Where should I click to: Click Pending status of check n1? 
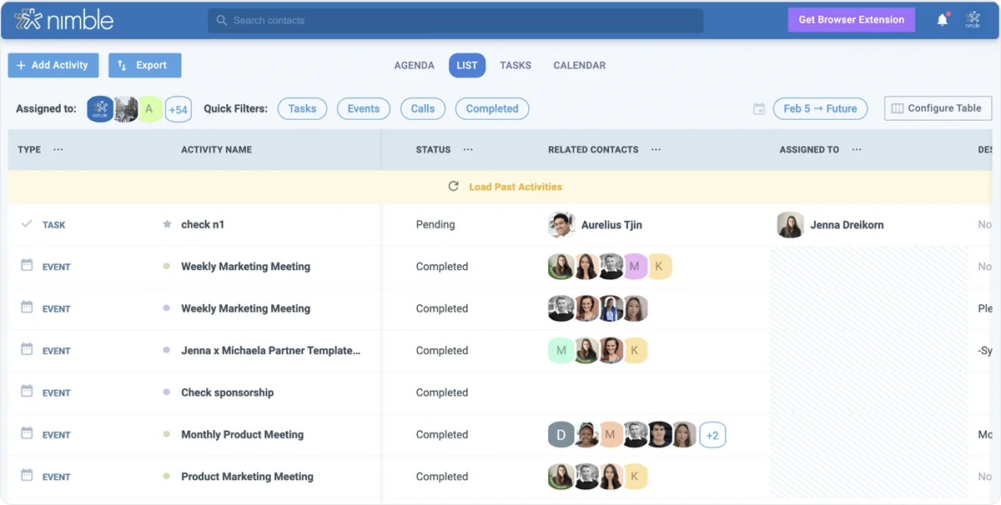click(435, 224)
